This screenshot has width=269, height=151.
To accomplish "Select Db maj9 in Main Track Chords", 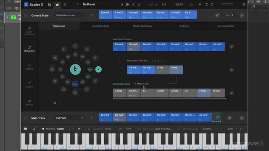I will click(134, 47).
